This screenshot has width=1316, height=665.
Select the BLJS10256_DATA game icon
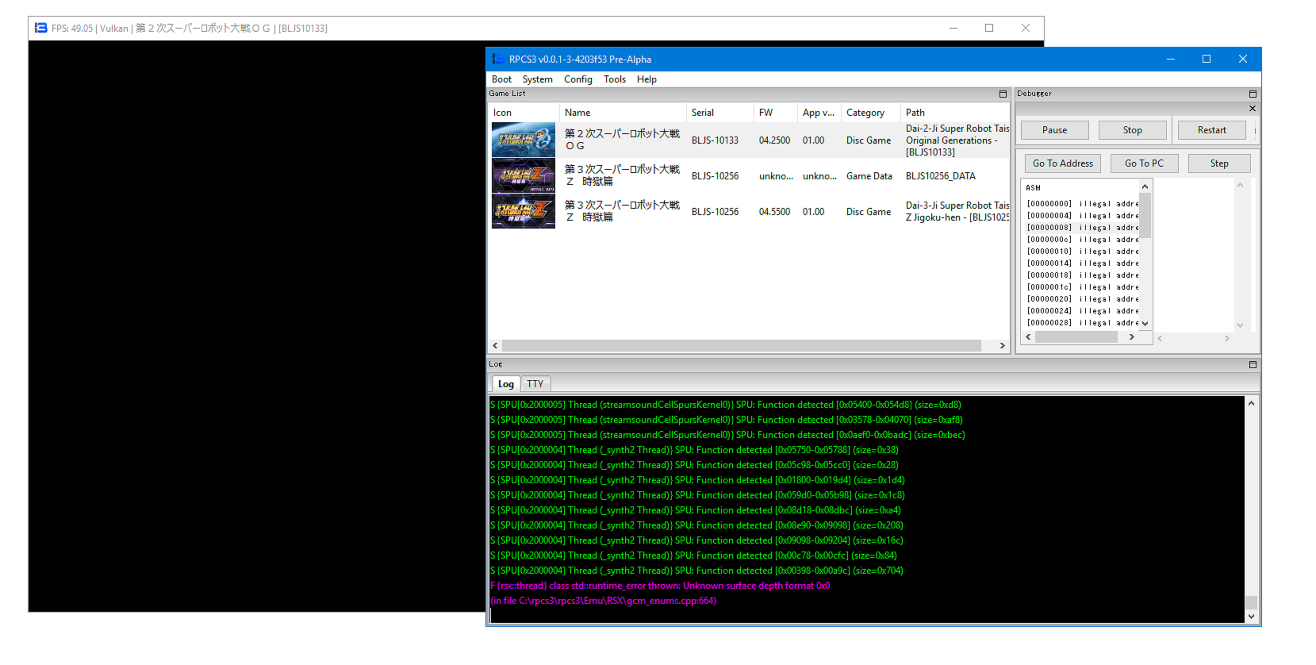(x=523, y=175)
